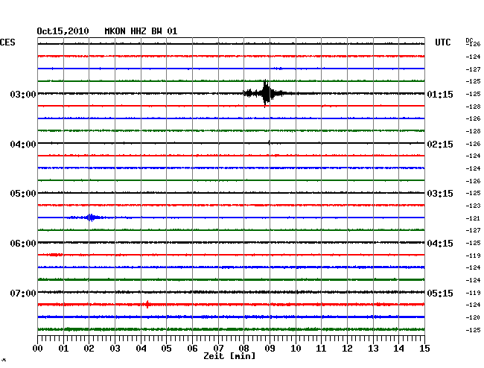Click the DC value -119 beside 05:15
484x368 pixels.
pos(473,293)
